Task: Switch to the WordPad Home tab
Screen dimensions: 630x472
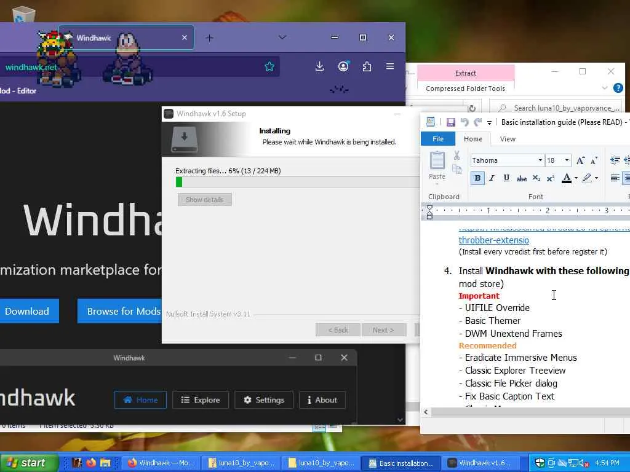Action: pyautogui.click(x=473, y=139)
